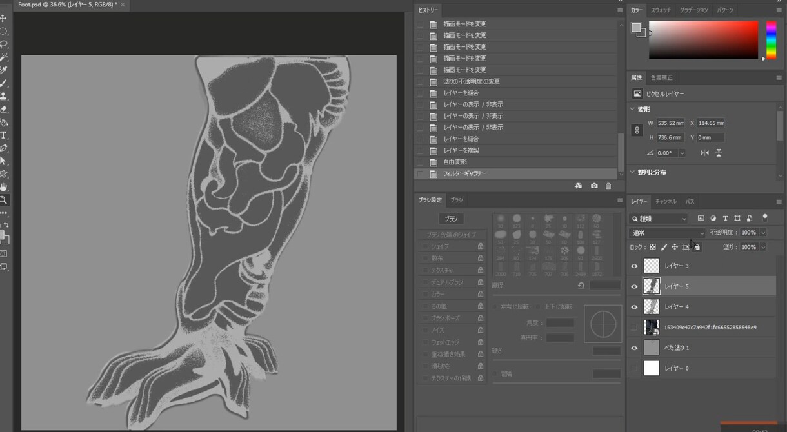Filter layers by shape layer icon
787x432 pixels.
click(x=737, y=219)
